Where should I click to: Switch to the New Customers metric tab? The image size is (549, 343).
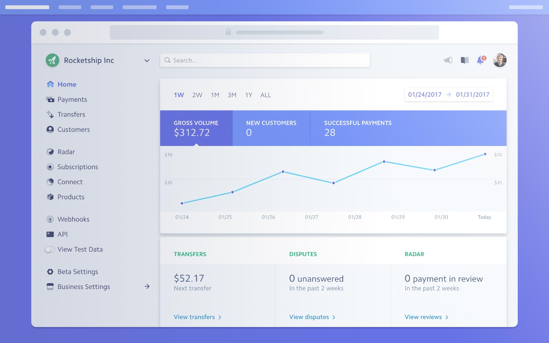pos(271,128)
